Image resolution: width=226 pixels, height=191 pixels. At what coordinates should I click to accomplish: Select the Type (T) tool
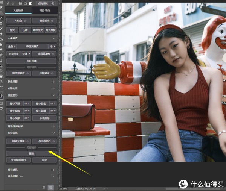tap(2, 60)
